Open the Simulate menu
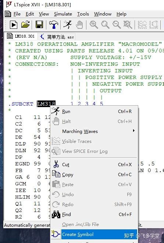 tap(63, 14)
